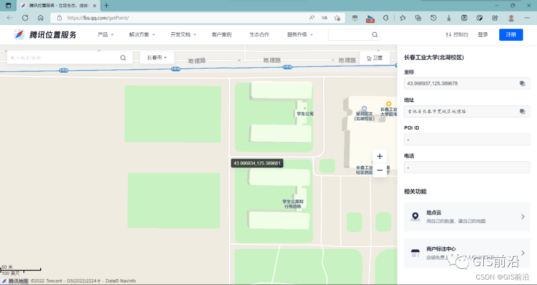Open collections icon in toolbar

(x=418, y=18)
